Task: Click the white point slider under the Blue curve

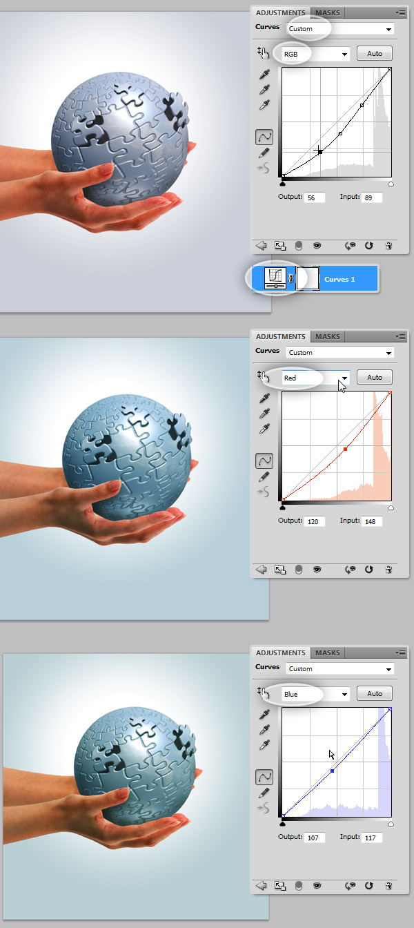Action: (x=391, y=824)
